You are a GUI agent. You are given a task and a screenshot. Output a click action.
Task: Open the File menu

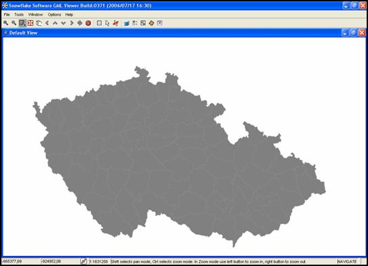pos(7,14)
